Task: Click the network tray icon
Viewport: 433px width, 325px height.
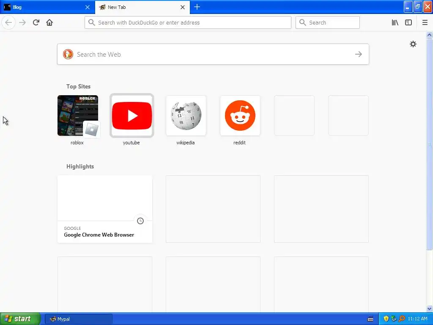Action: [394, 319]
